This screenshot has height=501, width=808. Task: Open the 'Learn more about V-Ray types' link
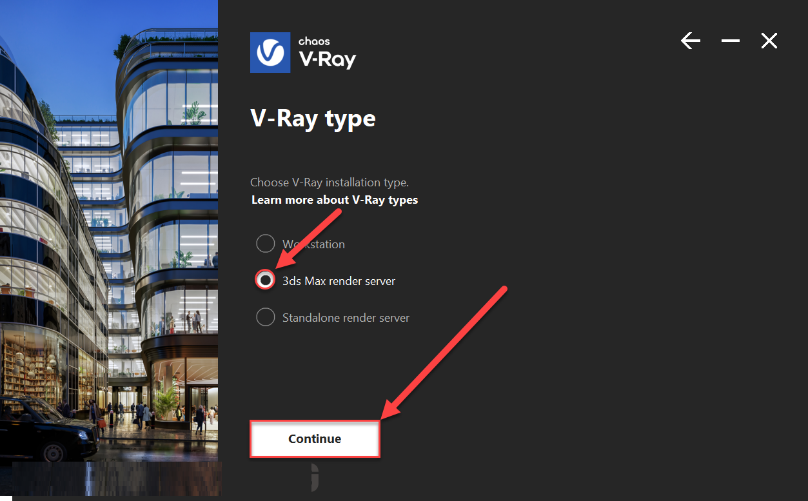point(335,200)
